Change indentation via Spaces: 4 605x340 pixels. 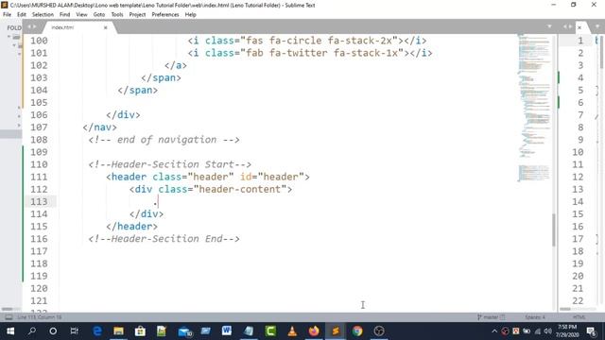pos(535,317)
